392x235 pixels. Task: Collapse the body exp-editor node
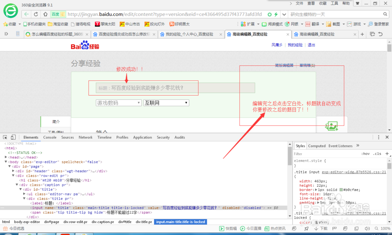point(6,162)
